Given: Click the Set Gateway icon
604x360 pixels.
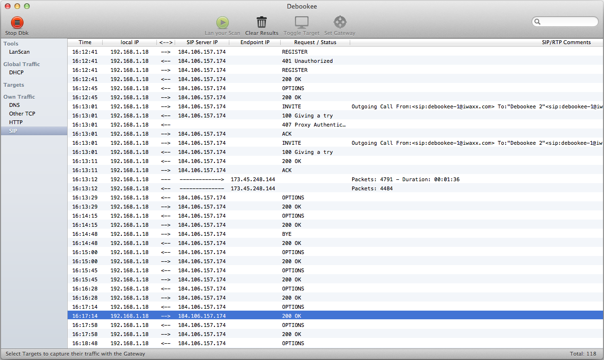Looking at the screenshot, I should click(340, 23).
